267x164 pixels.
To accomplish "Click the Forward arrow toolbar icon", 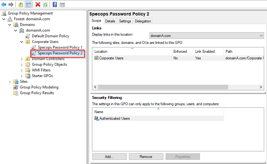I will pos(11,5).
